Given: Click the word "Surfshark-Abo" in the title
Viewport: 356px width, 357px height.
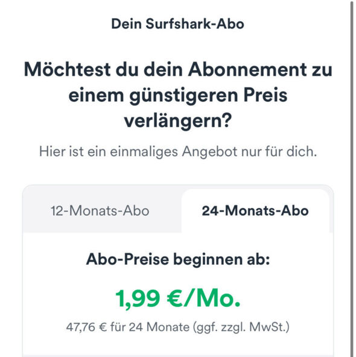Looking at the screenshot, I should [x=195, y=24].
